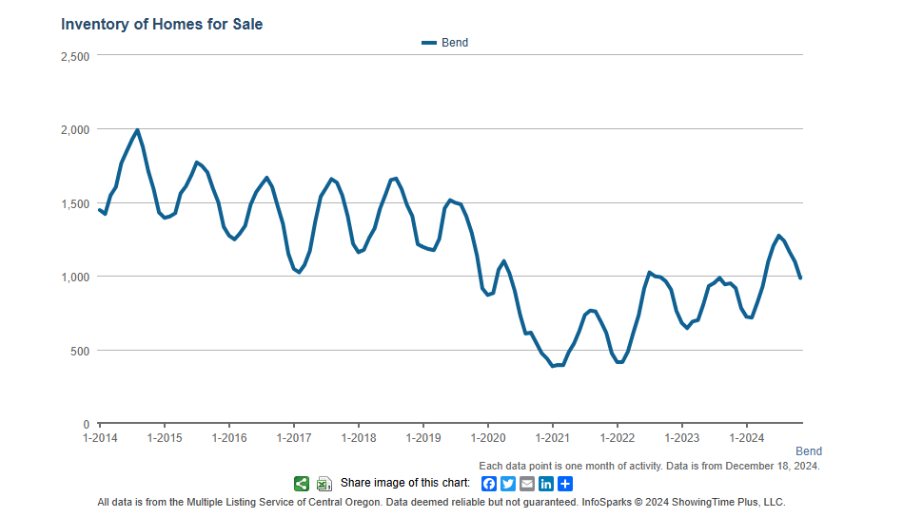Click the "Share image of this chart:" label

pos(404,483)
